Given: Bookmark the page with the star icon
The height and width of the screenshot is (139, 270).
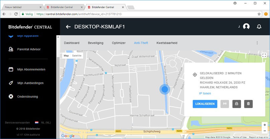Looking at the screenshot, I should (259, 14).
